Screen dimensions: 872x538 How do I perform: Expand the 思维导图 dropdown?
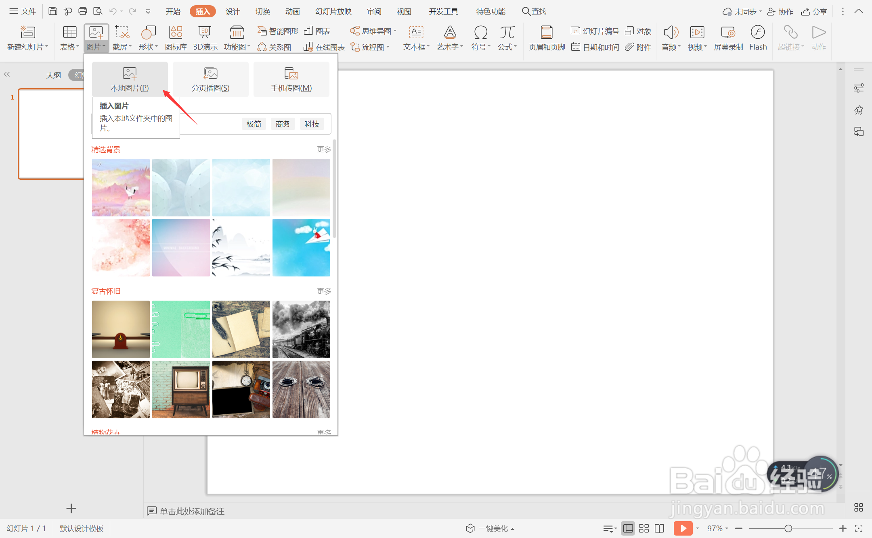(395, 31)
